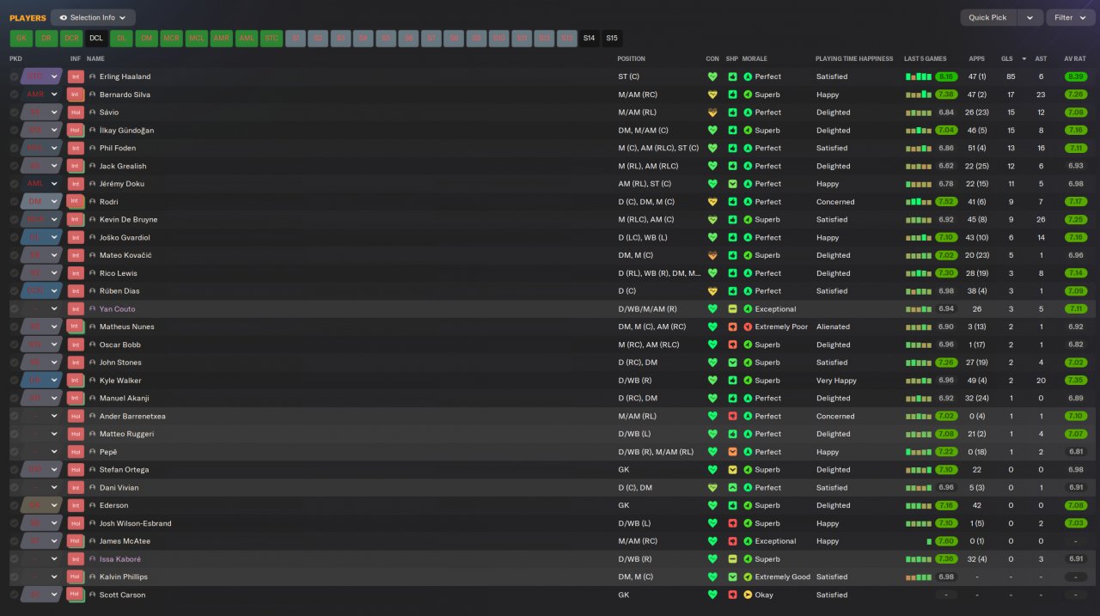Tick the picked checkbox for Erling Haaland
The image size is (1100, 616).
pyautogui.click(x=15, y=76)
